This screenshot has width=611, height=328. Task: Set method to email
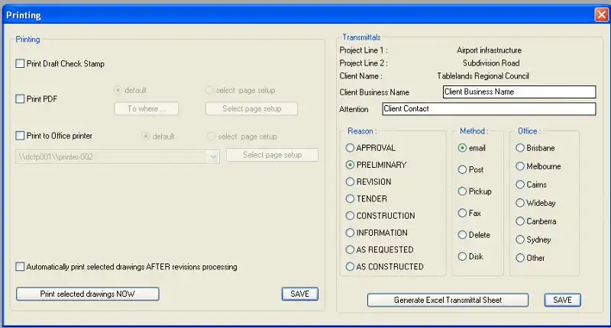[x=462, y=148]
